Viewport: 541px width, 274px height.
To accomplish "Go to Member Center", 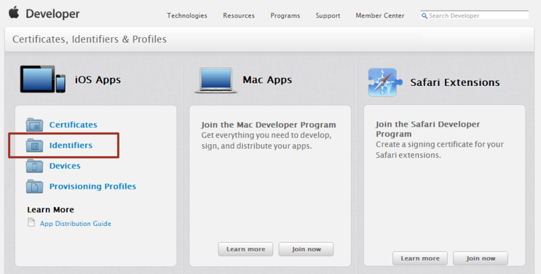I will 380,16.
